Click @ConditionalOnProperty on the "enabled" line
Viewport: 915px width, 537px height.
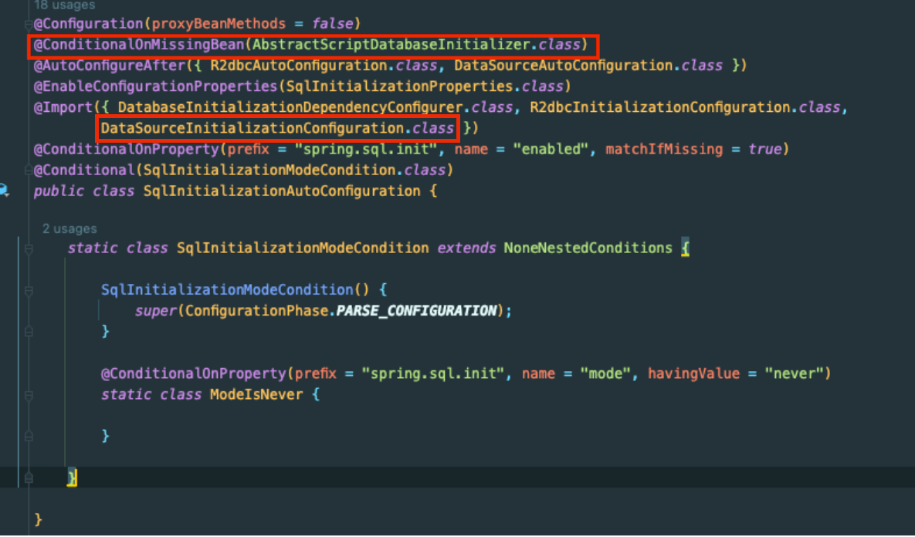[126, 149]
